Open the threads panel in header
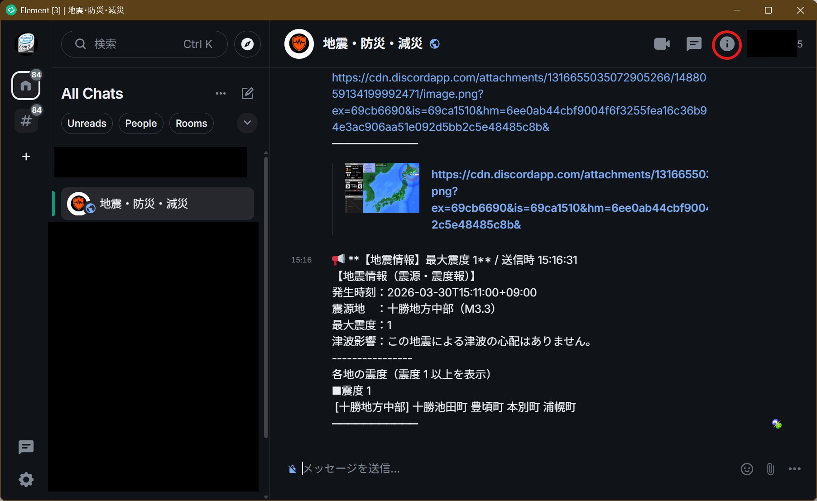The image size is (817, 501). pyautogui.click(x=694, y=44)
